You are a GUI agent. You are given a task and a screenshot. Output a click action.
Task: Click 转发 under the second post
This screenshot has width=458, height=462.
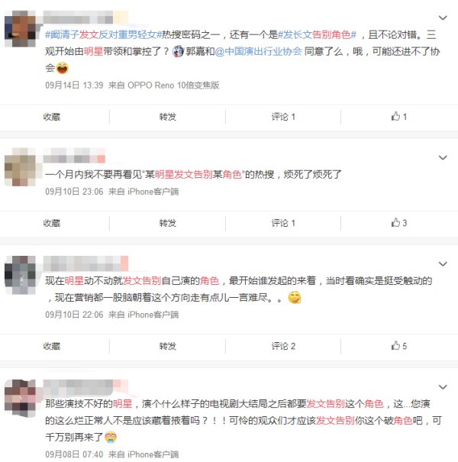(x=168, y=223)
